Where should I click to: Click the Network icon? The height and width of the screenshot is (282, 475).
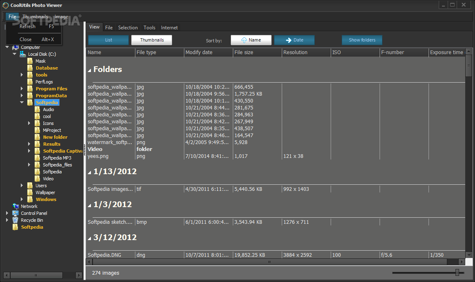click(x=15, y=206)
